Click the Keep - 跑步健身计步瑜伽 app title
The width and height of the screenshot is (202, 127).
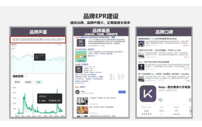coord(174,87)
